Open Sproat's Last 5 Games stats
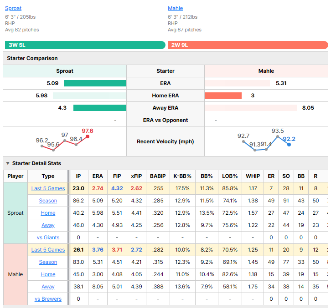This screenshot has width=331, height=308. [x=48, y=188]
